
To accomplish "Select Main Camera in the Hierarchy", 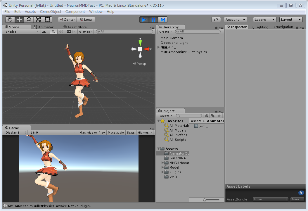I will pos(172,38).
